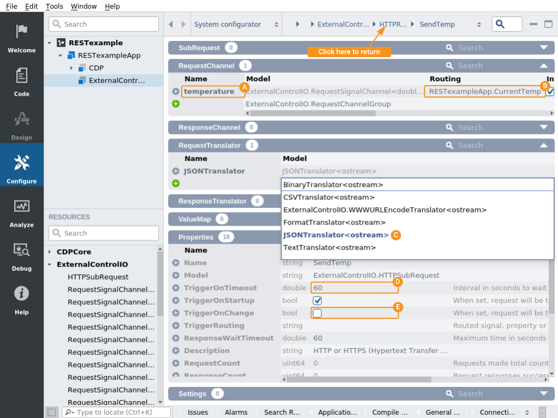Add new RequestChannel with green plus
The image size is (558, 418).
[176, 104]
